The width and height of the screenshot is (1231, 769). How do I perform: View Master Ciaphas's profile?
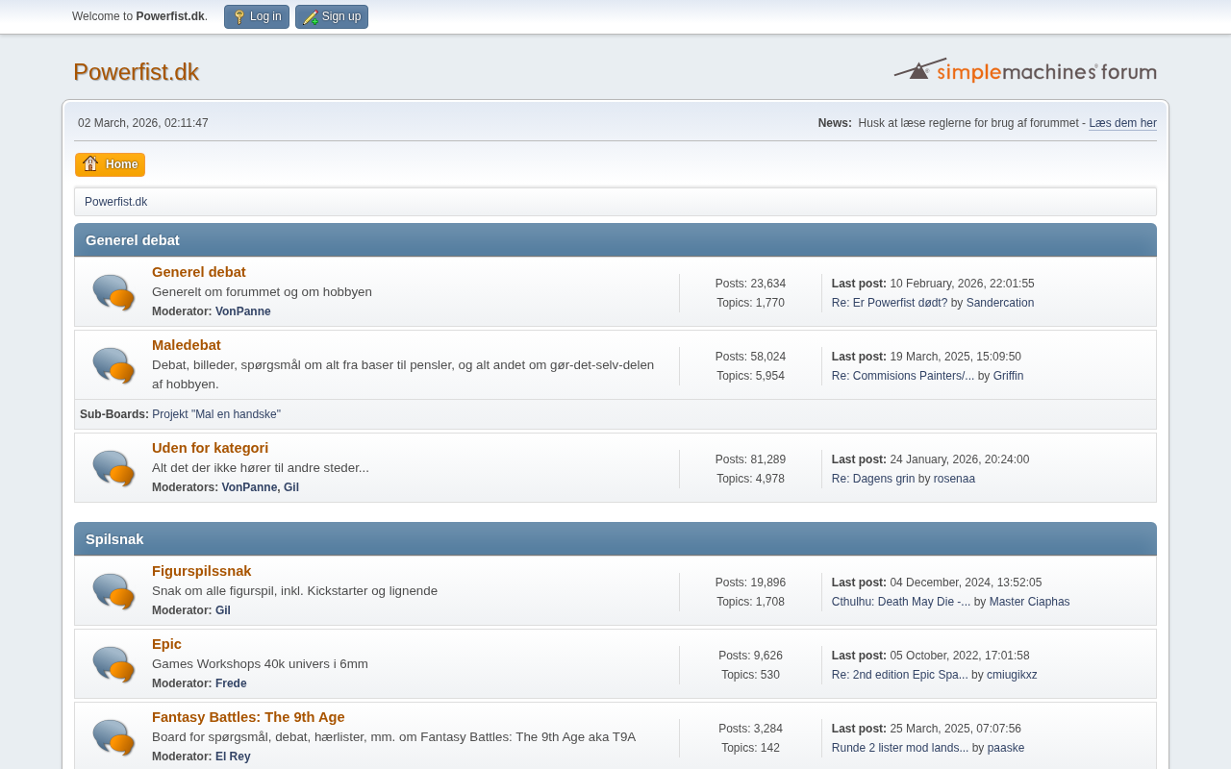tap(1029, 602)
